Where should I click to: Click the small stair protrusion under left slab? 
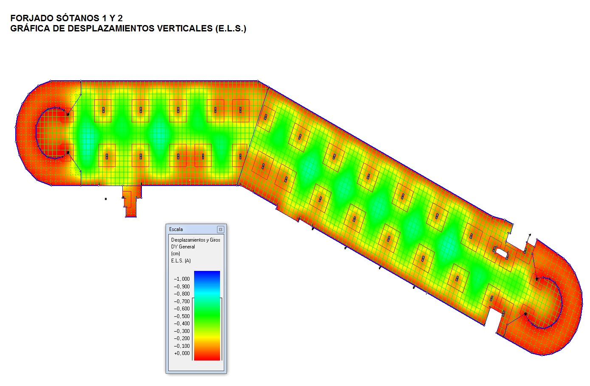(131, 204)
